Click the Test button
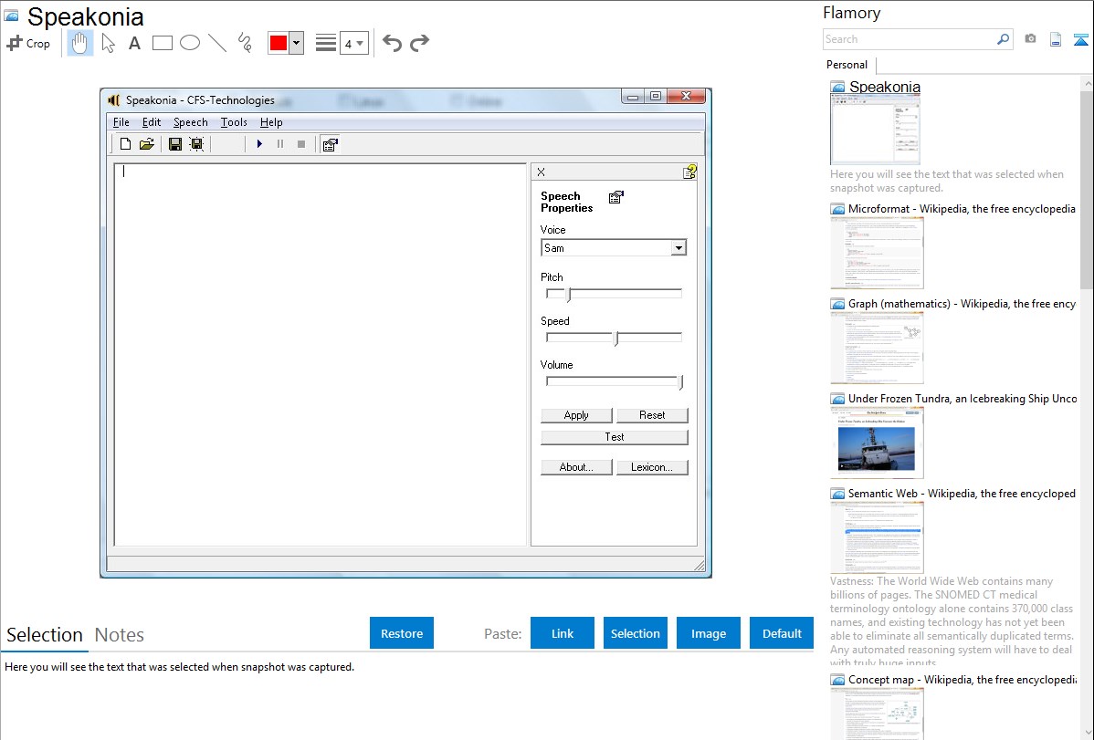Image resolution: width=1094 pixels, height=740 pixels. pos(614,436)
